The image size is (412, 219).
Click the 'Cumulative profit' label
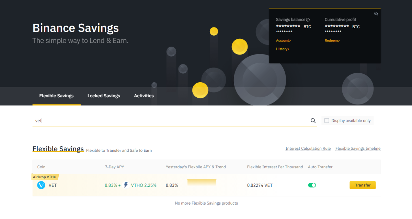pyautogui.click(x=341, y=20)
